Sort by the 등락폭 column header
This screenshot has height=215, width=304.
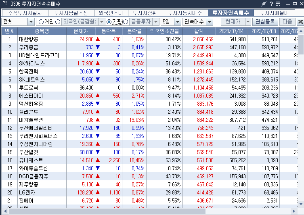pyautogui.click(x=109, y=31)
